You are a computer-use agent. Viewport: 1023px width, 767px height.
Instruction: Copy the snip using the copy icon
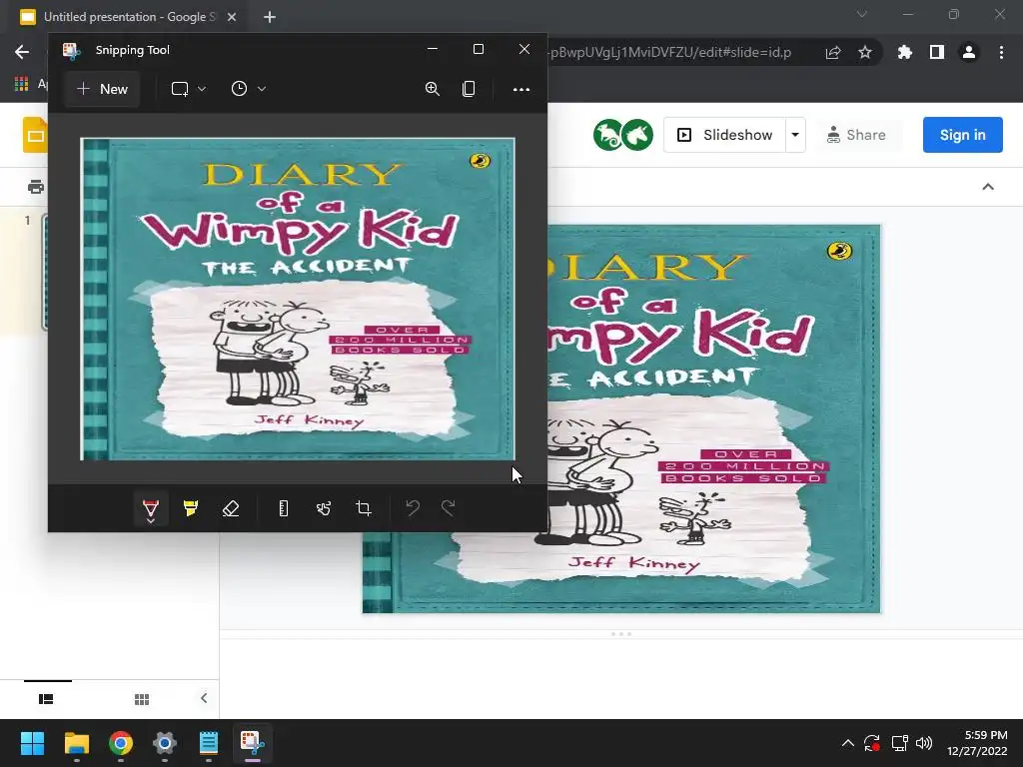[469, 89]
